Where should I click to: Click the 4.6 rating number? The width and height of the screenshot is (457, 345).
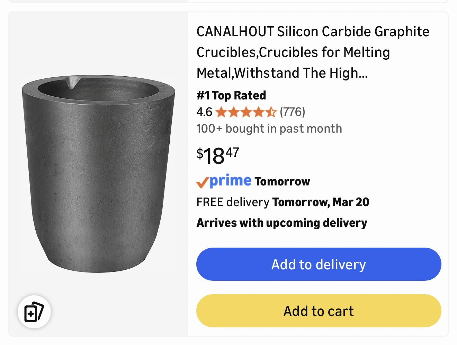204,112
